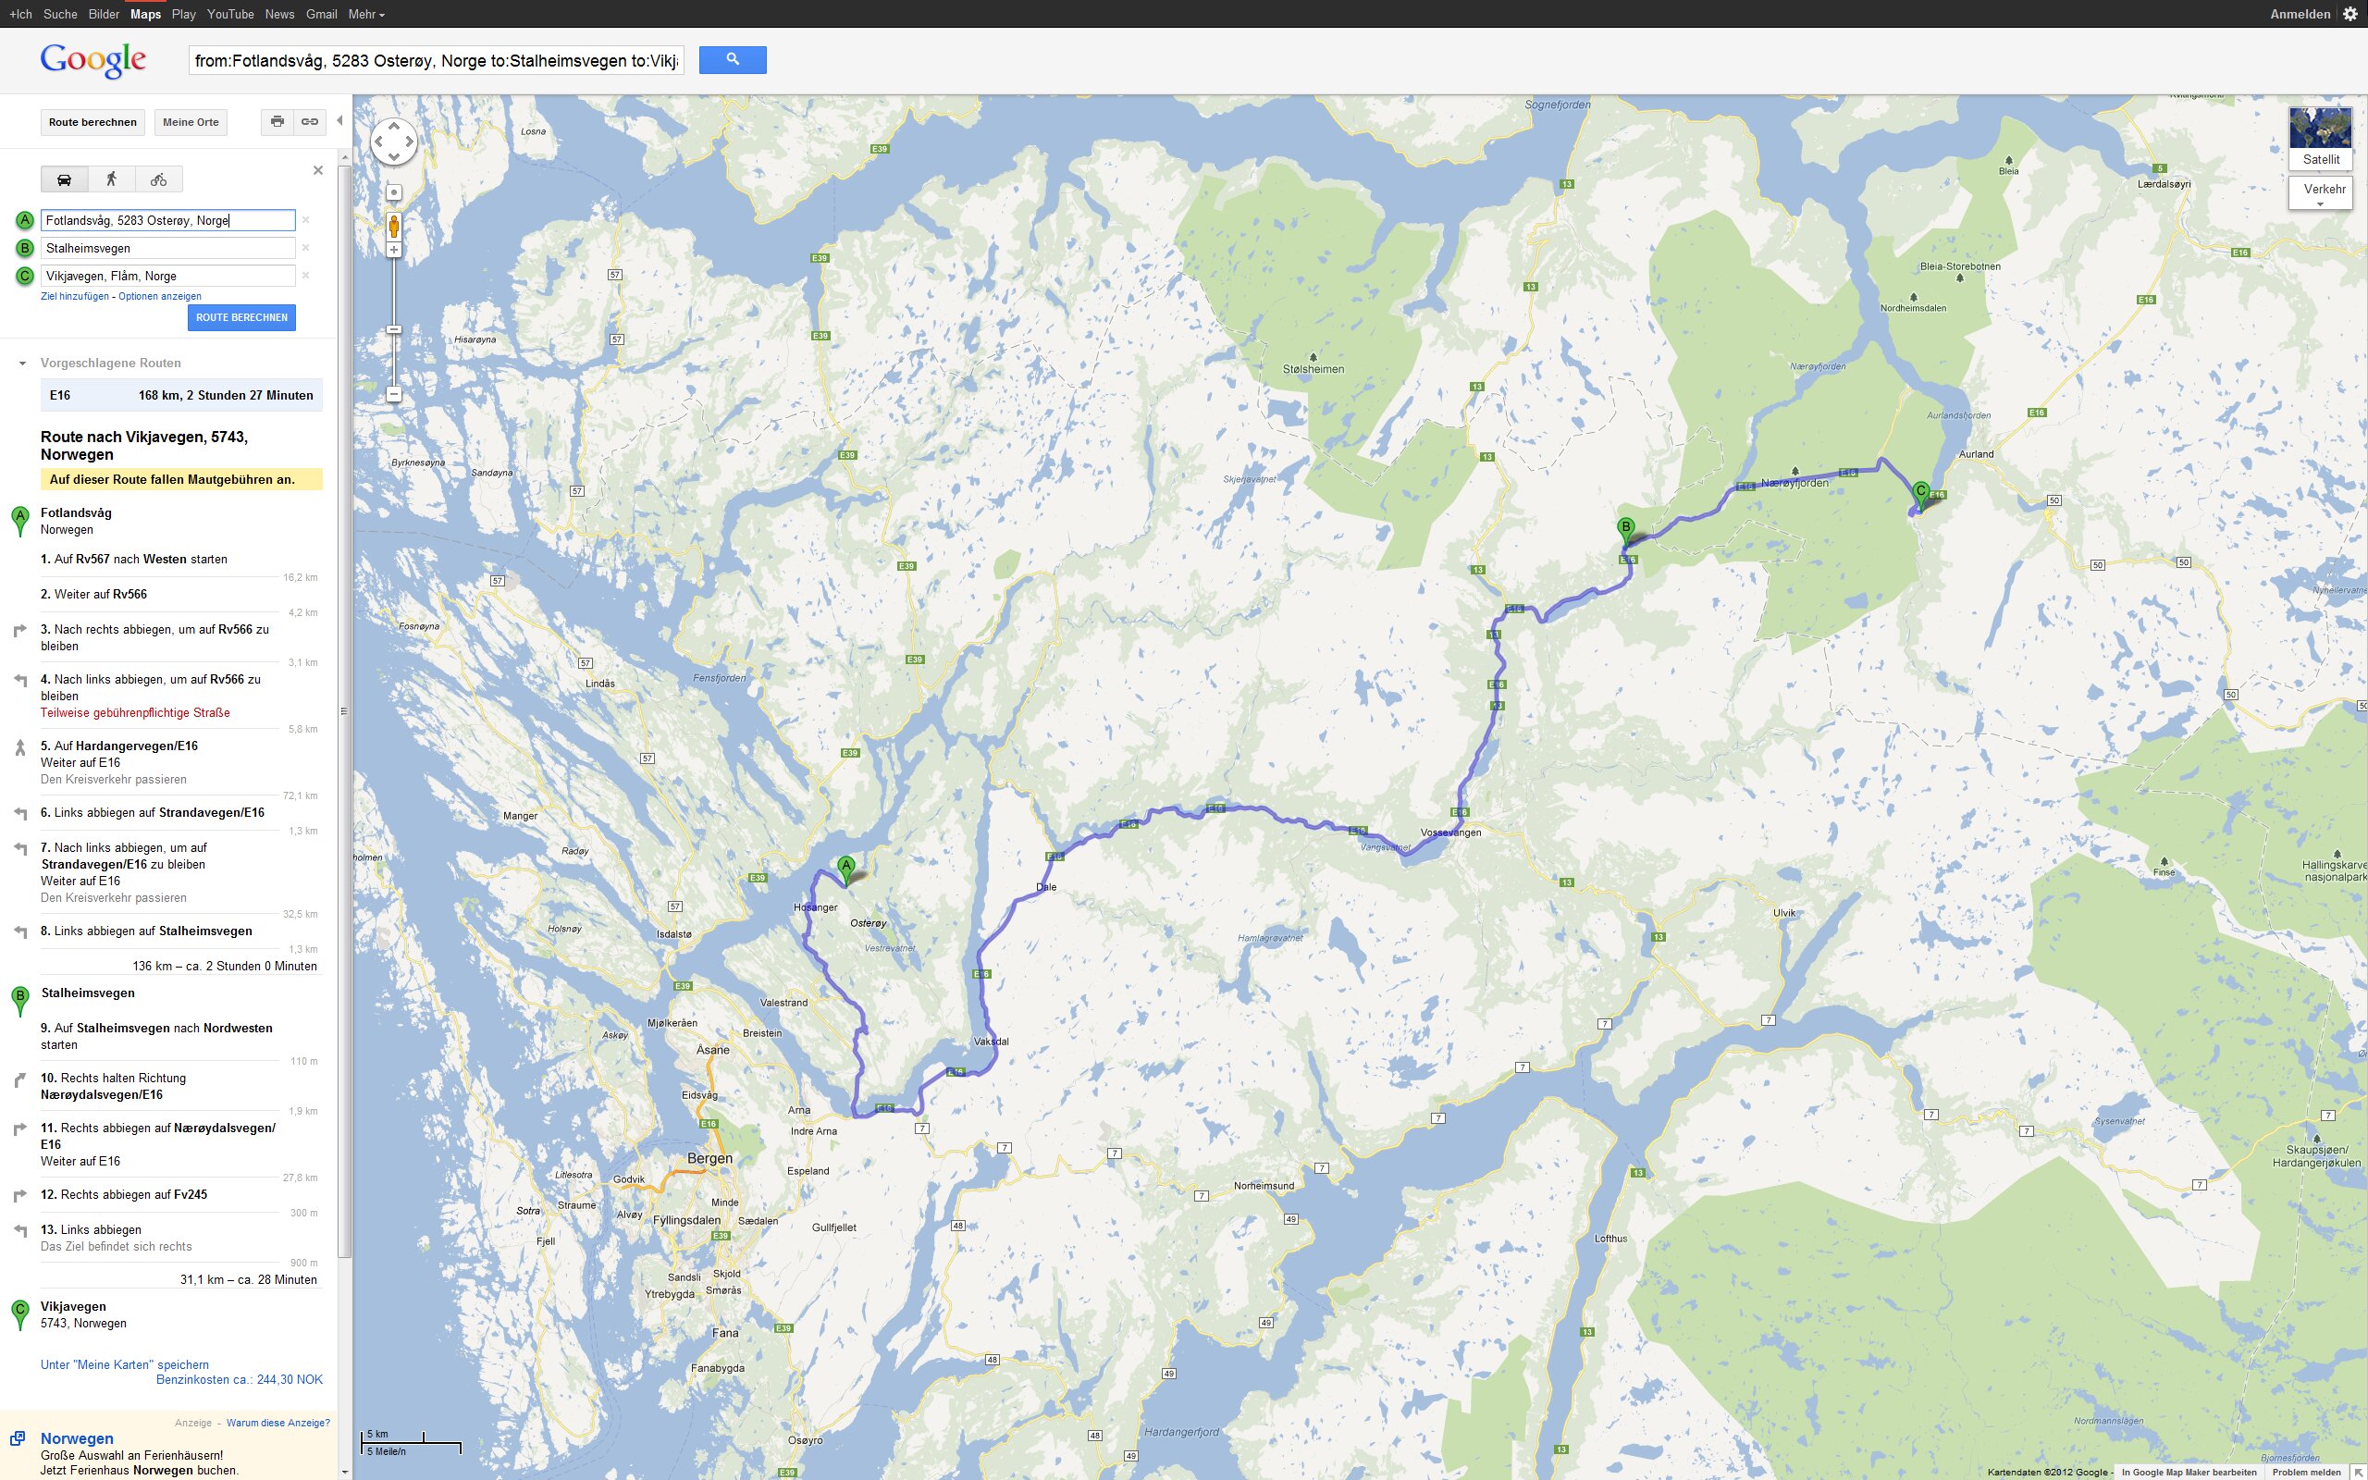This screenshot has height=1480, width=2368.
Task: Select the walking travel mode
Action: 112,179
